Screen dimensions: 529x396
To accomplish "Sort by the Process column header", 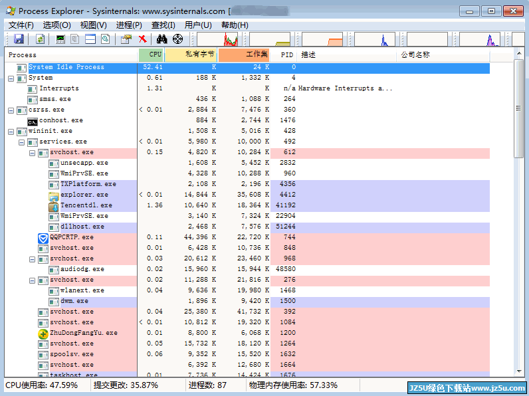I will [71, 55].
